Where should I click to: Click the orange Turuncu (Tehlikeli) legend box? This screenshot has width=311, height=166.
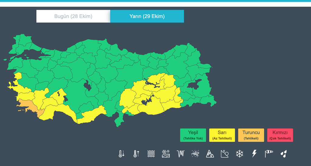(x=251, y=135)
